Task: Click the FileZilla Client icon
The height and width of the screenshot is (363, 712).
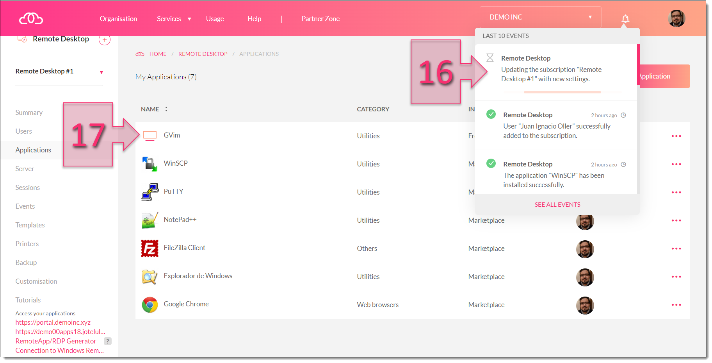Action: tap(150, 249)
